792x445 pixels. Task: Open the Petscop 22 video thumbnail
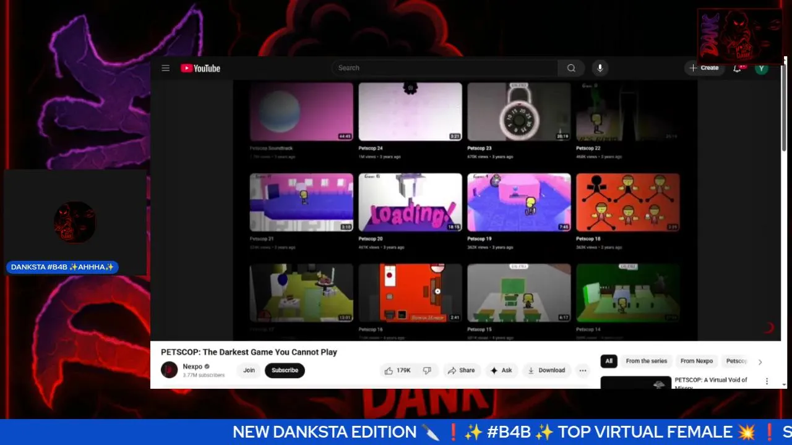628,112
